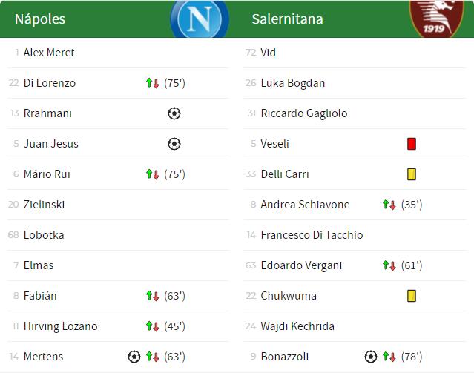Click the Salernitana 1919 club crest
The height and width of the screenshot is (373, 474).
coord(436,19)
